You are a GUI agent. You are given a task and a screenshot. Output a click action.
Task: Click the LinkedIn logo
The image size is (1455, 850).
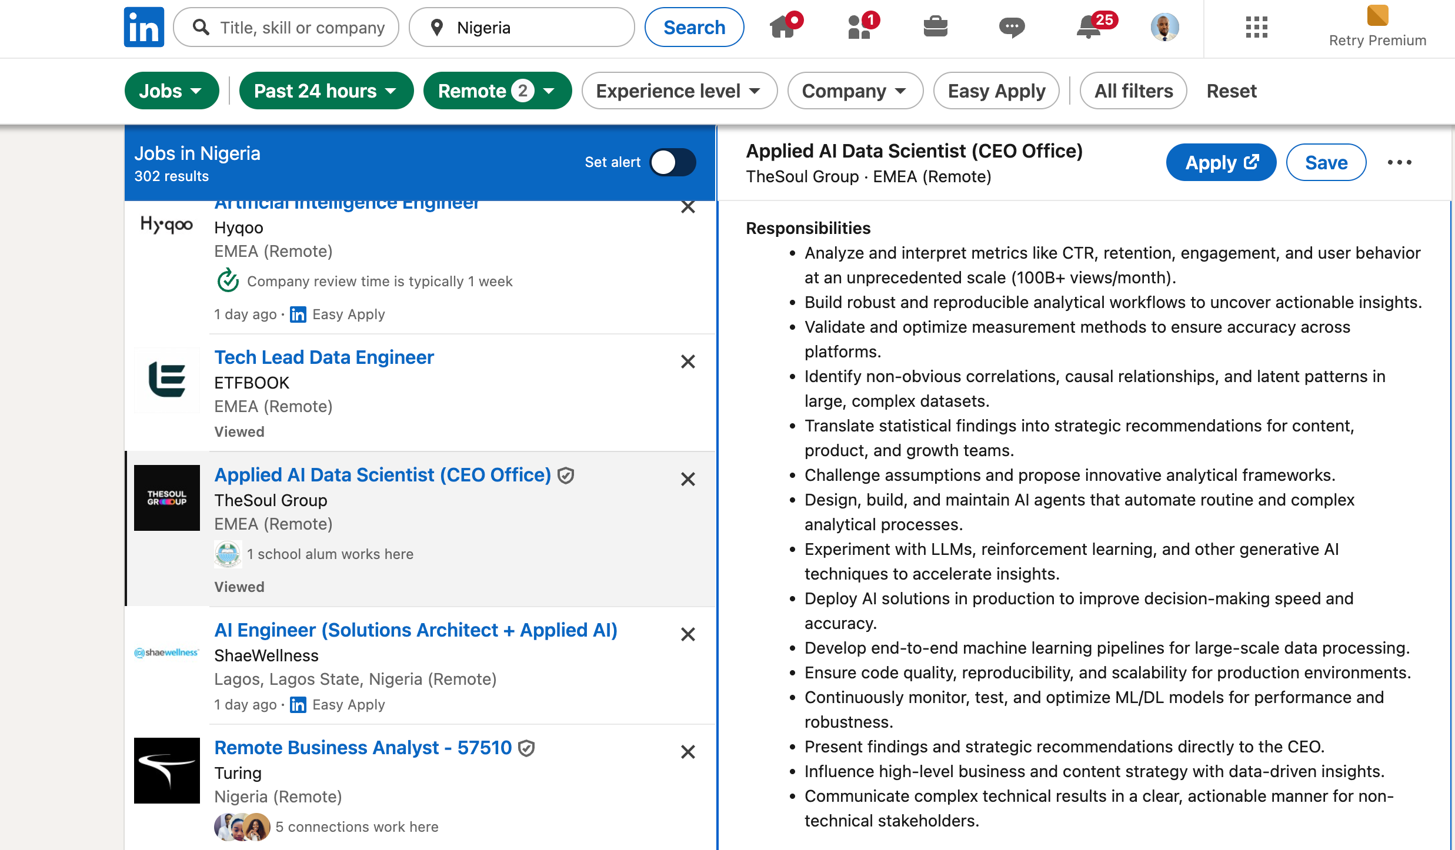(144, 27)
